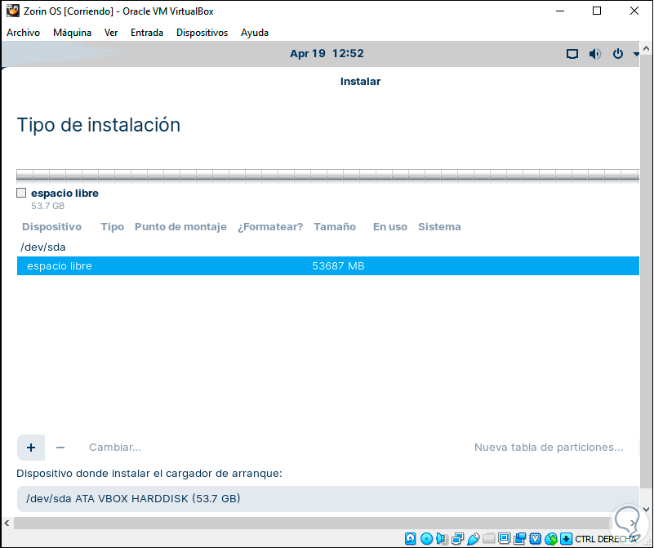Click the scroll left arrow

point(7,523)
